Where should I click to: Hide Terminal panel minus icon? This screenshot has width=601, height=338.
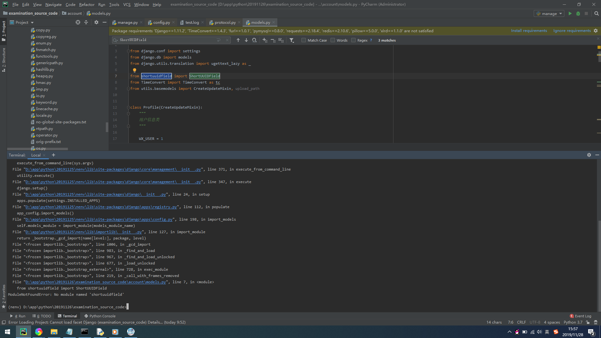597,155
